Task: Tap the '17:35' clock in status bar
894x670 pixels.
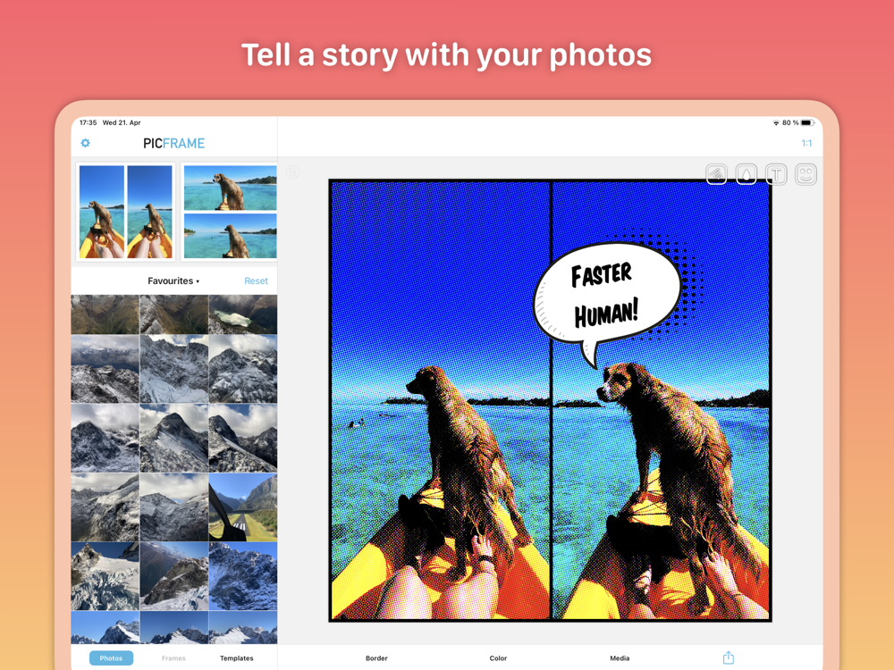Action: pyautogui.click(x=88, y=122)
